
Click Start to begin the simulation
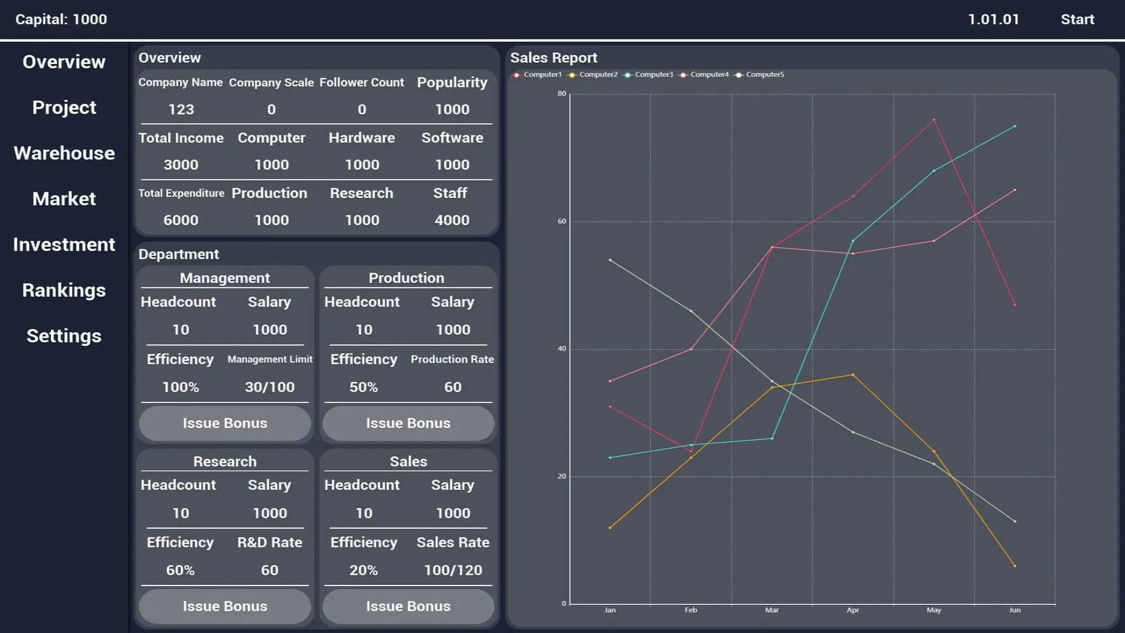click(1077, 19)
